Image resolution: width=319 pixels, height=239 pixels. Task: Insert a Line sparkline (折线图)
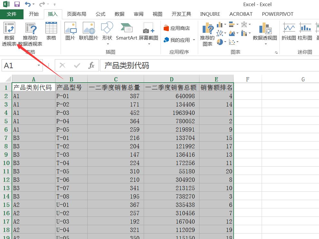[288, 31]
